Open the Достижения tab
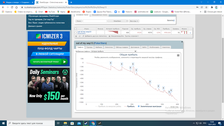The width and height of the screenshot is (224, 126). 135,47
